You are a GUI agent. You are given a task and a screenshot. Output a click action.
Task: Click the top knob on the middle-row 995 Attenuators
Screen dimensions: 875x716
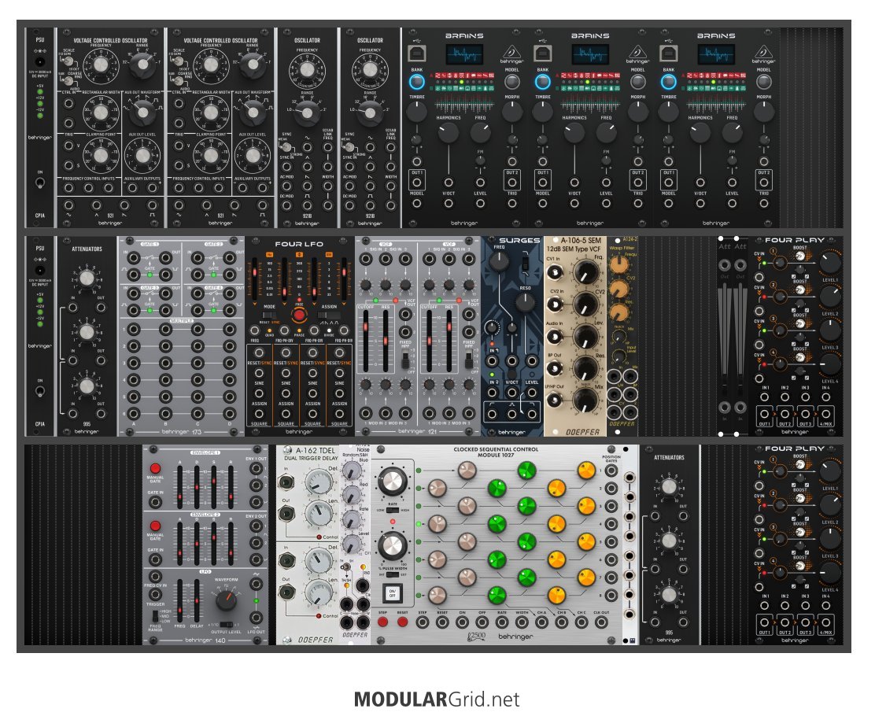(x=87, y=279)
